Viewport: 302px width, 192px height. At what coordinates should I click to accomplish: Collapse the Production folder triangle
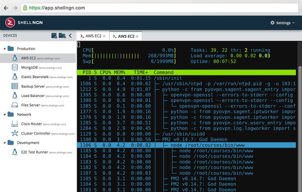4,49
